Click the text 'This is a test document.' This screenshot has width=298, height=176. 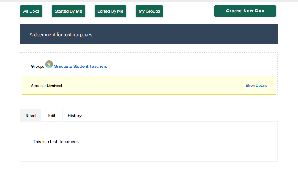pos(56,142)
